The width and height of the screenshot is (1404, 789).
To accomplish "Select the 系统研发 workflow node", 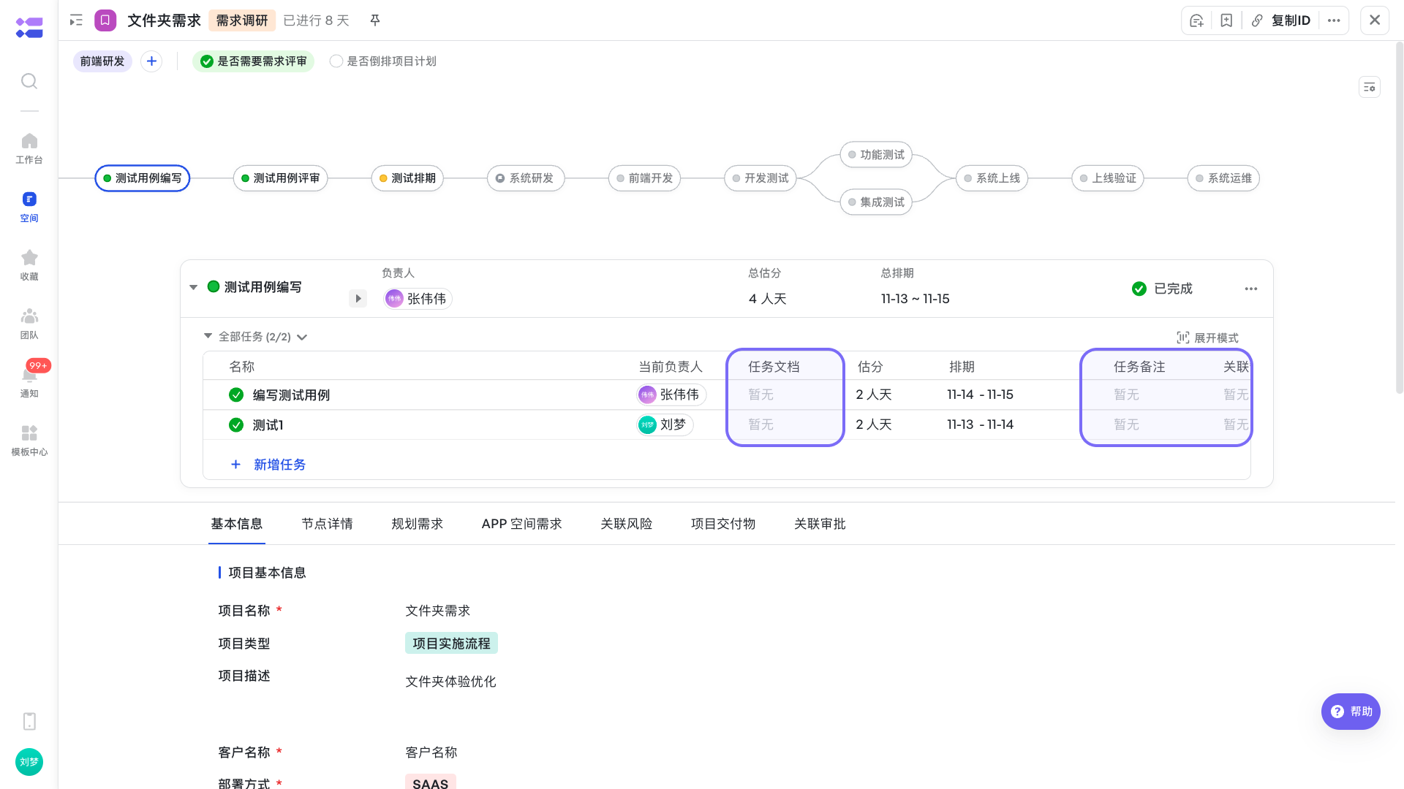I will (526, 178).
